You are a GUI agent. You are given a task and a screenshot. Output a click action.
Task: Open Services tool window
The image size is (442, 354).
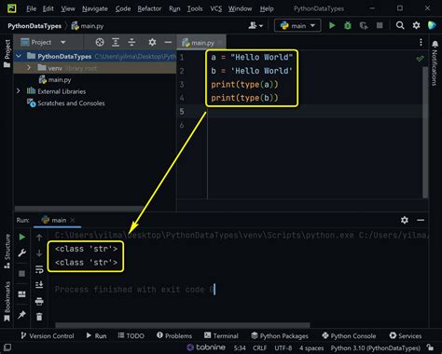[x=406, y=335]
